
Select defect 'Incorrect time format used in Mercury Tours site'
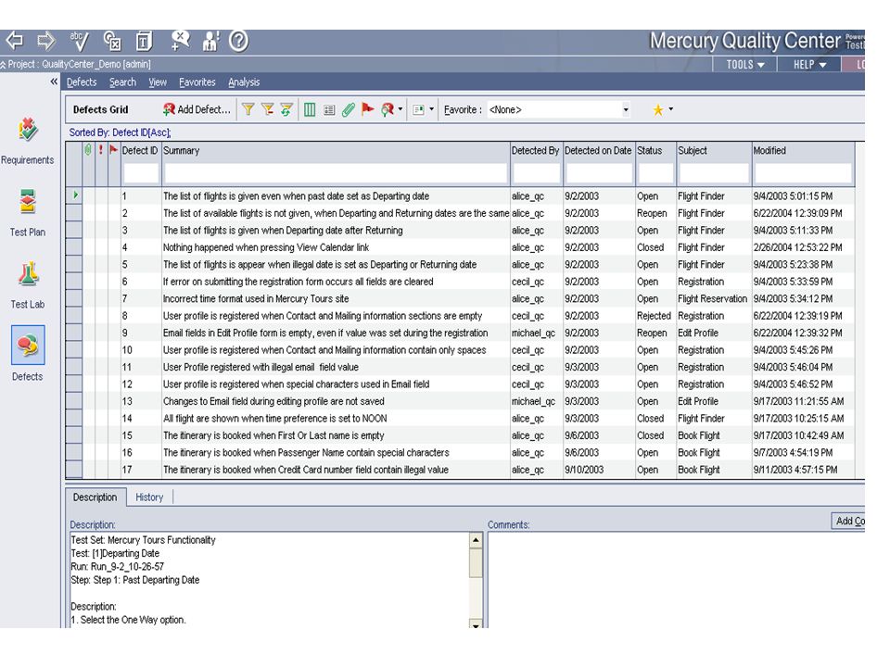[x=256, y=299]
